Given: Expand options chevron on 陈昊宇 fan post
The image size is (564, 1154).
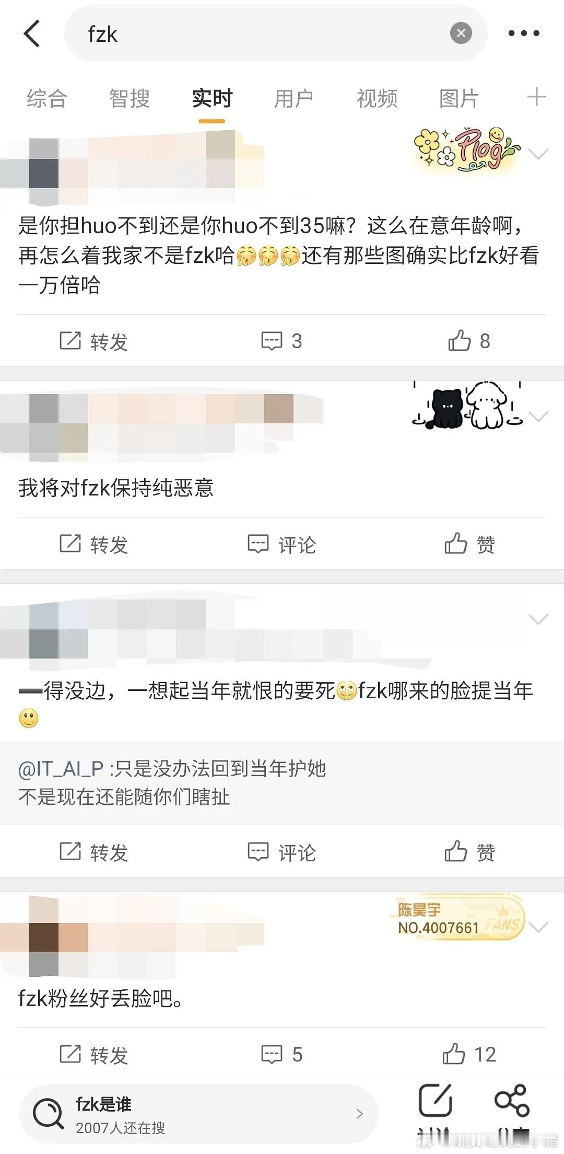Looking at the screenshot, I should (x=538, y=927).
